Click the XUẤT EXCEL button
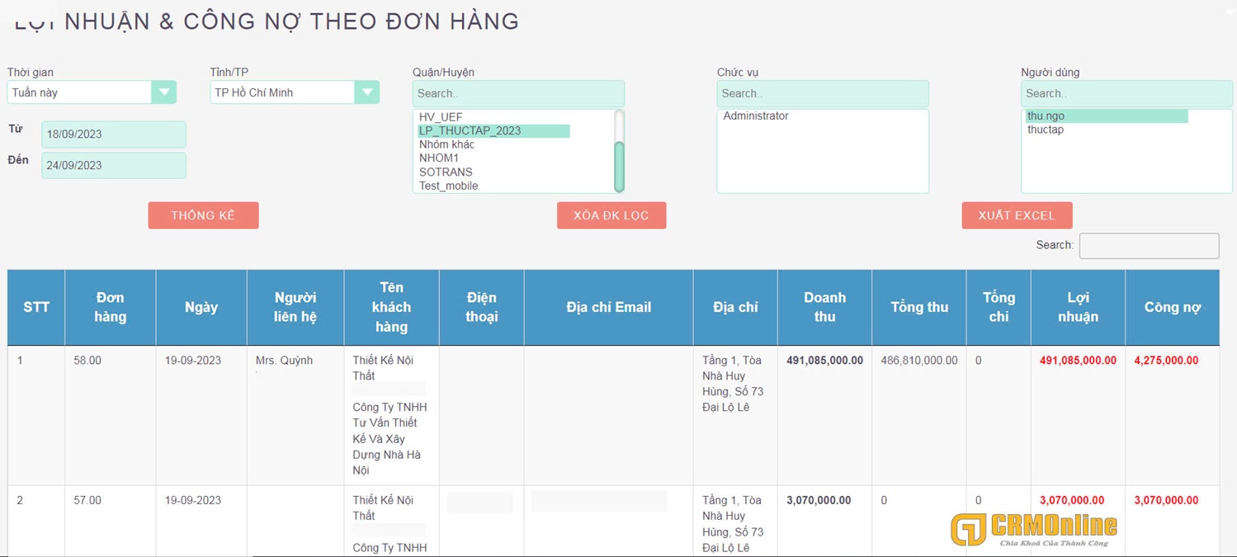The height and width of the screenshot is (557, 1237). tap(1017, 215)
